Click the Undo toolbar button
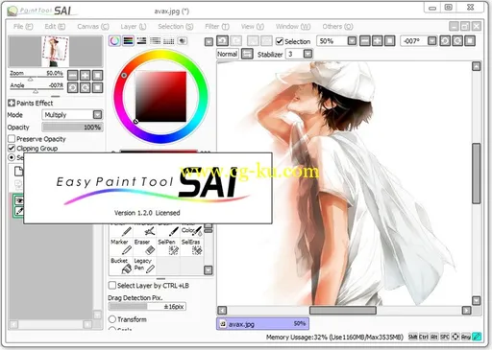This screenshot has width=492, height=350. [223, 41]
